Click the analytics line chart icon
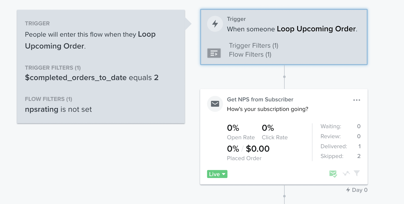 click(346, 174)
